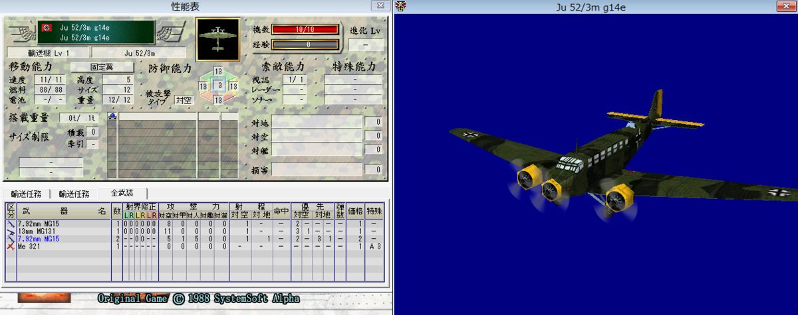Click the 牽引 value box

coord(94,143)
